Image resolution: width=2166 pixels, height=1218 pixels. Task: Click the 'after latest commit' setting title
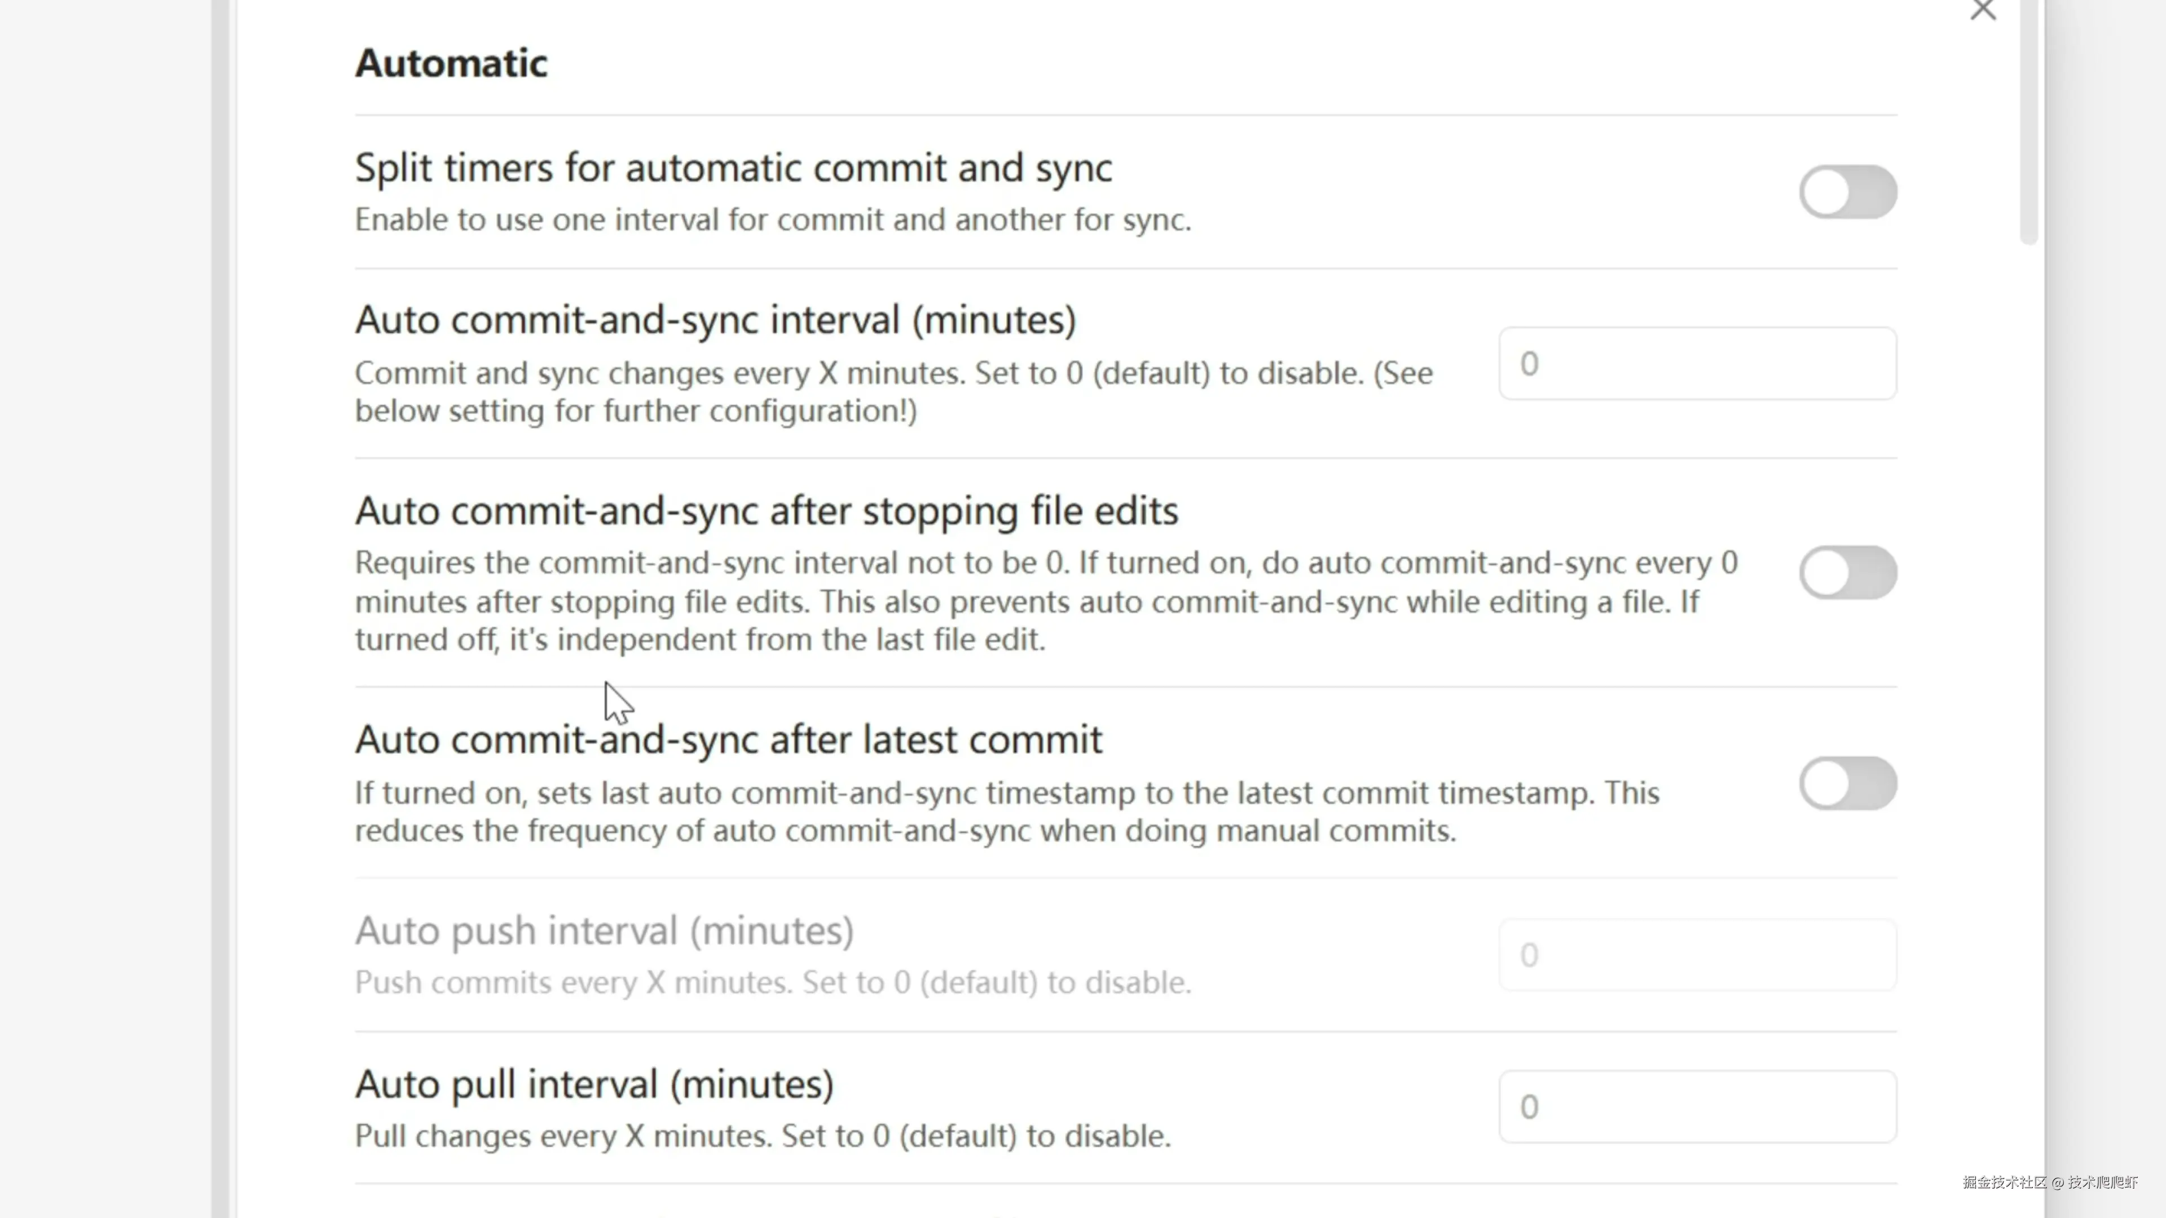click(x=728, y=740)
